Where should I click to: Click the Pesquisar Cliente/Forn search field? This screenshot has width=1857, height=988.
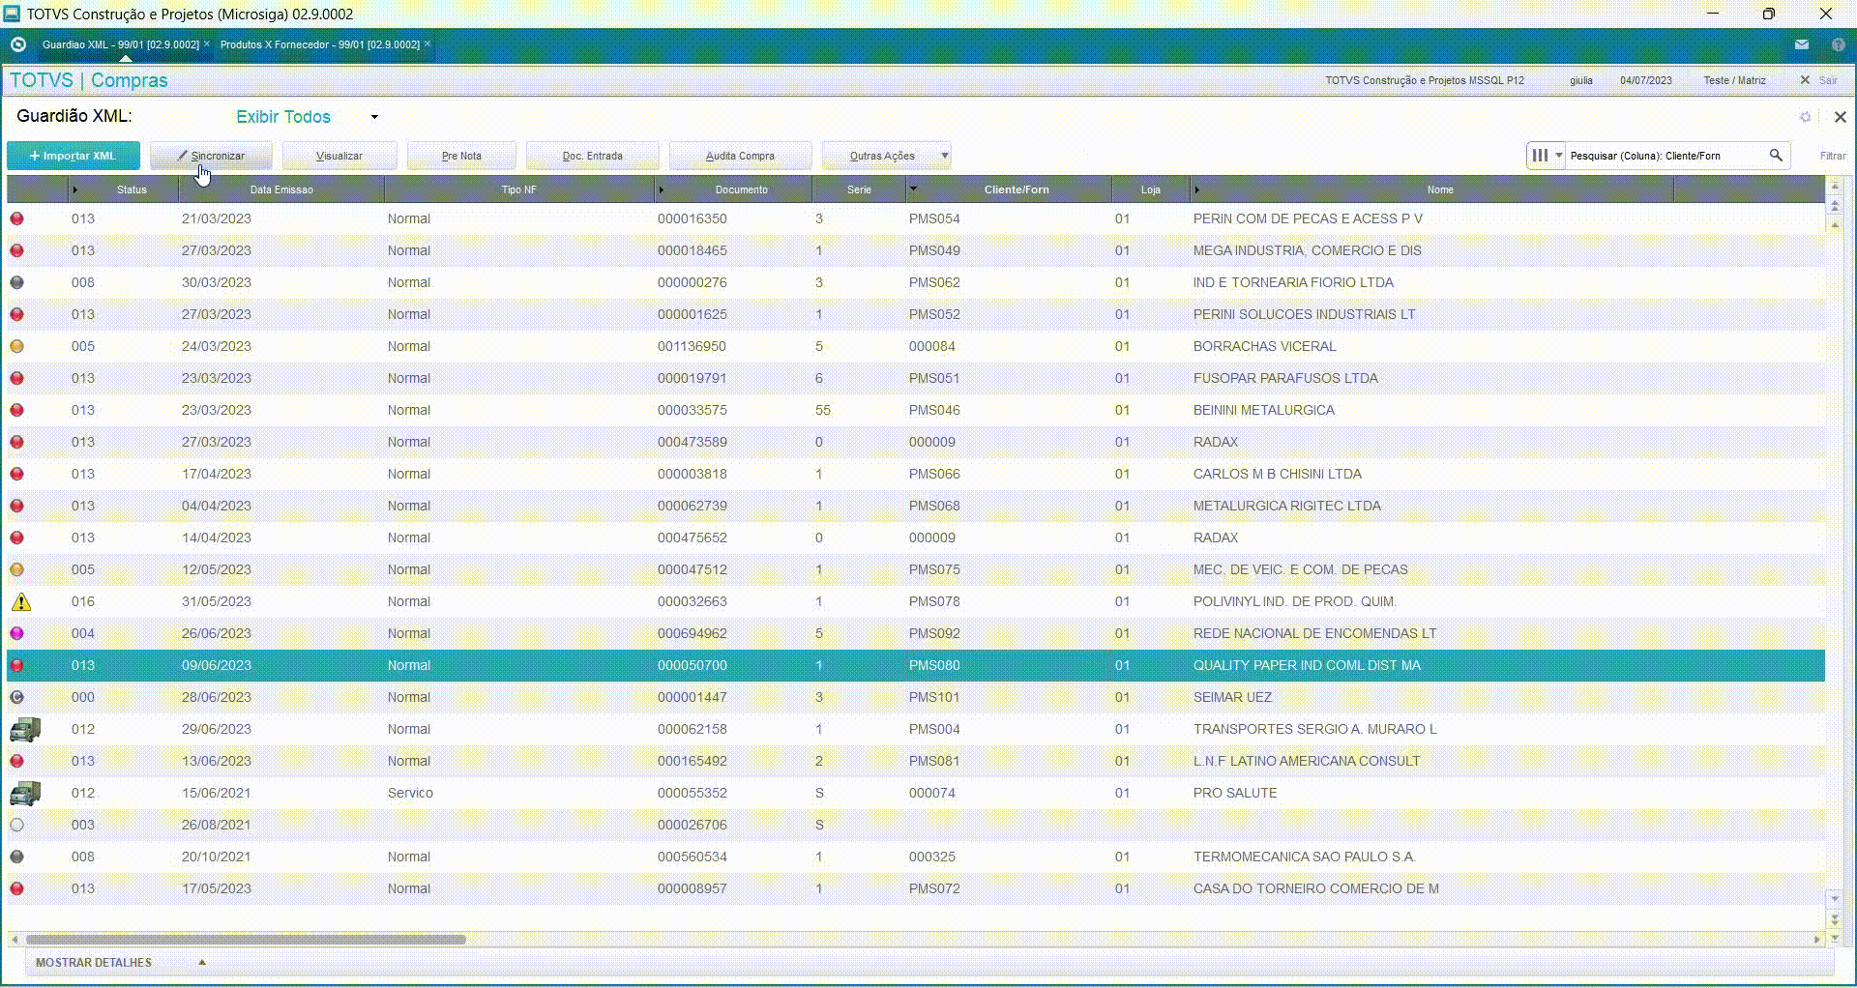(1664, 155)
